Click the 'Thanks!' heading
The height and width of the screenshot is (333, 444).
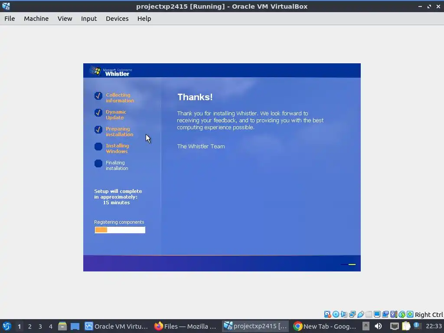point(195,97)
